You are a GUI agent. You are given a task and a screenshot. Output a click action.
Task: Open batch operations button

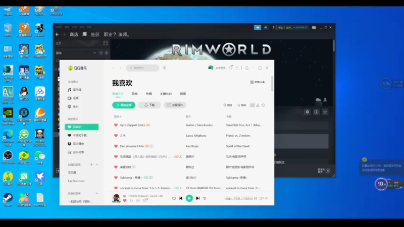[x=175, y=105]
